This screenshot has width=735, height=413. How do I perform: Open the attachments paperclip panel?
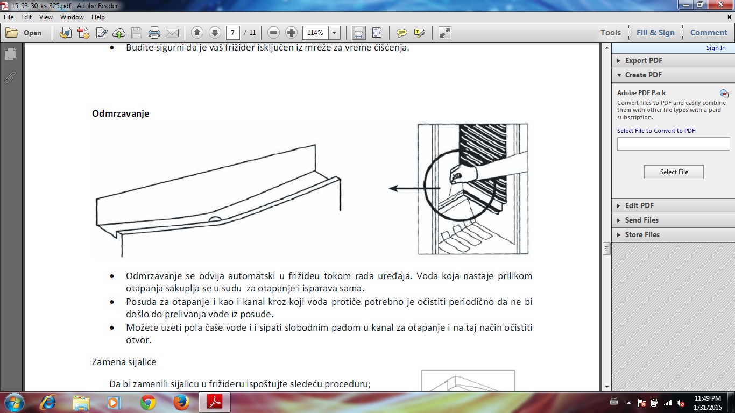tap(10, 77)
